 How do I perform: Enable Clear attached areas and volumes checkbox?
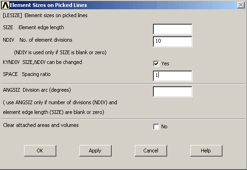click(x=156, y=127)
